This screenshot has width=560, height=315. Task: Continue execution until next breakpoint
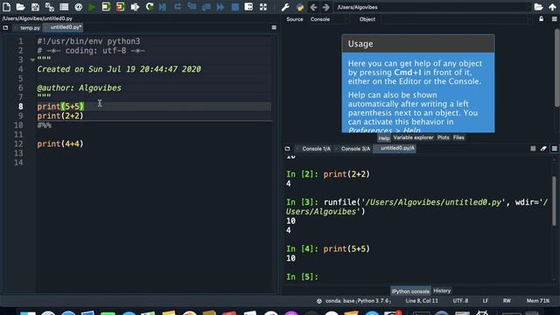point(220,7)
